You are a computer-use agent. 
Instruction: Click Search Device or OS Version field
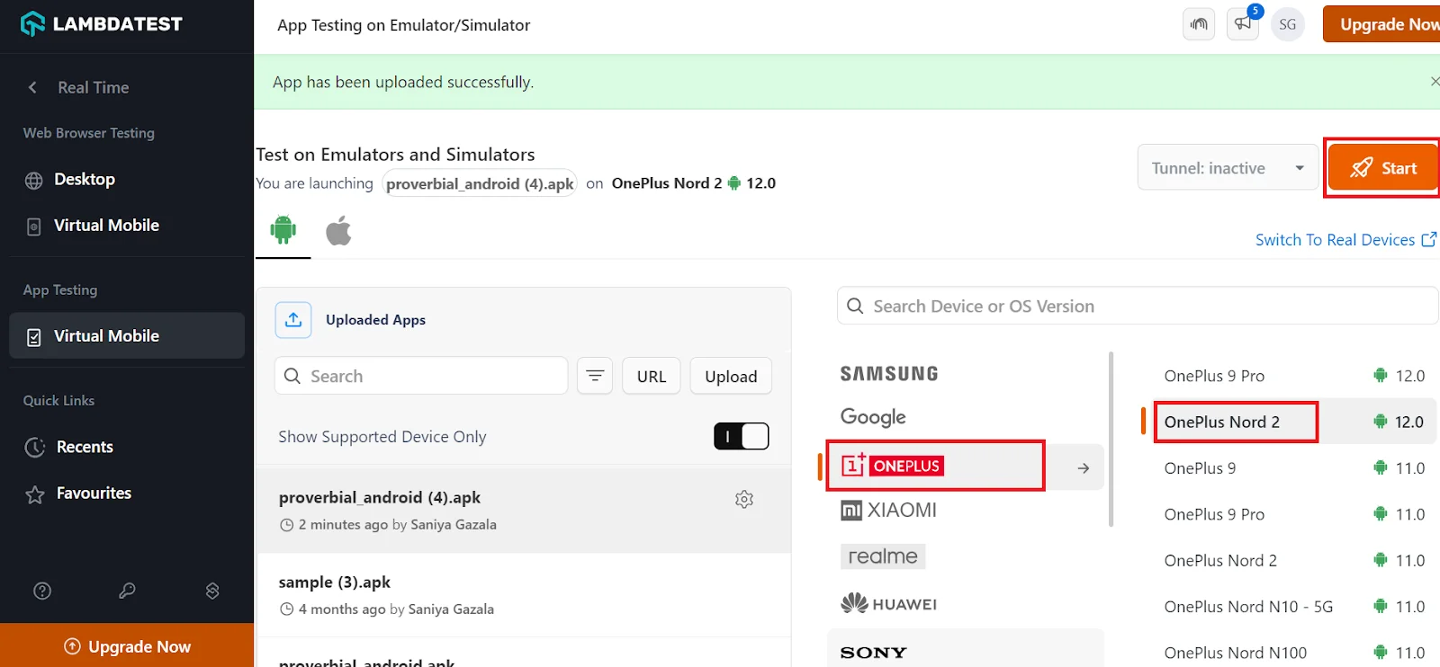1138,306
